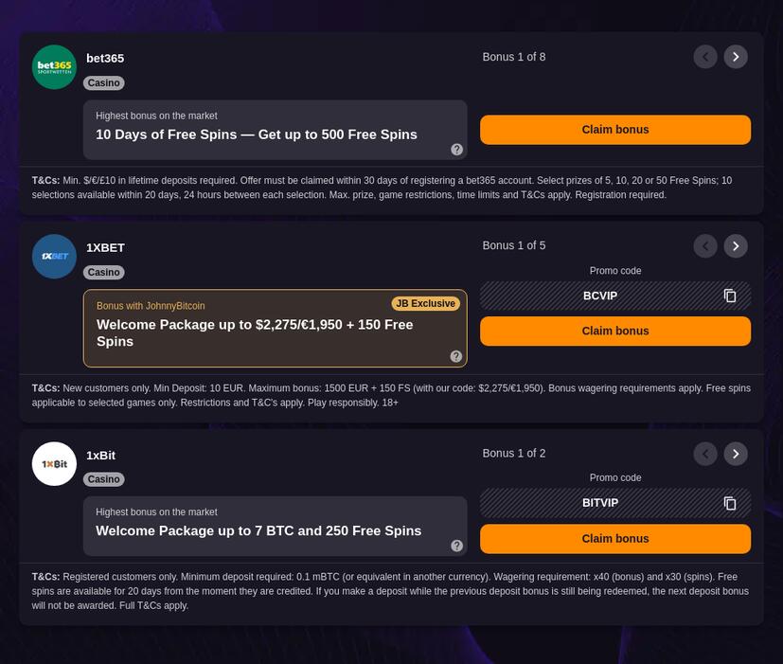Viewport: 783px width, 664px height.
Task: Click the bet365 casino logo
Action: click(54, 67)
